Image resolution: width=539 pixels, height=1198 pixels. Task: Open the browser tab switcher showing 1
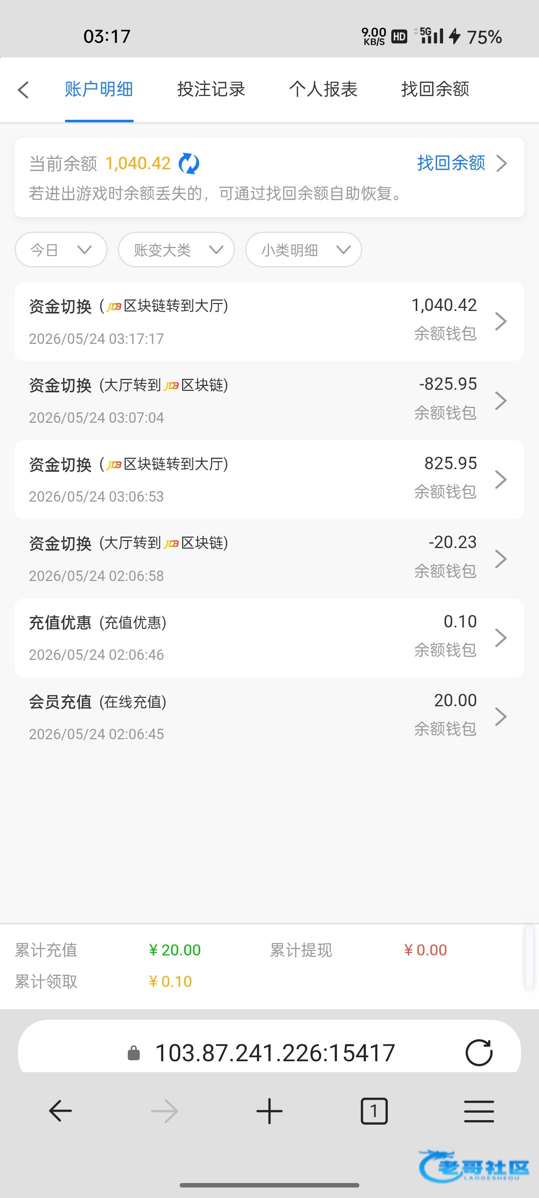coord(374,1111)
